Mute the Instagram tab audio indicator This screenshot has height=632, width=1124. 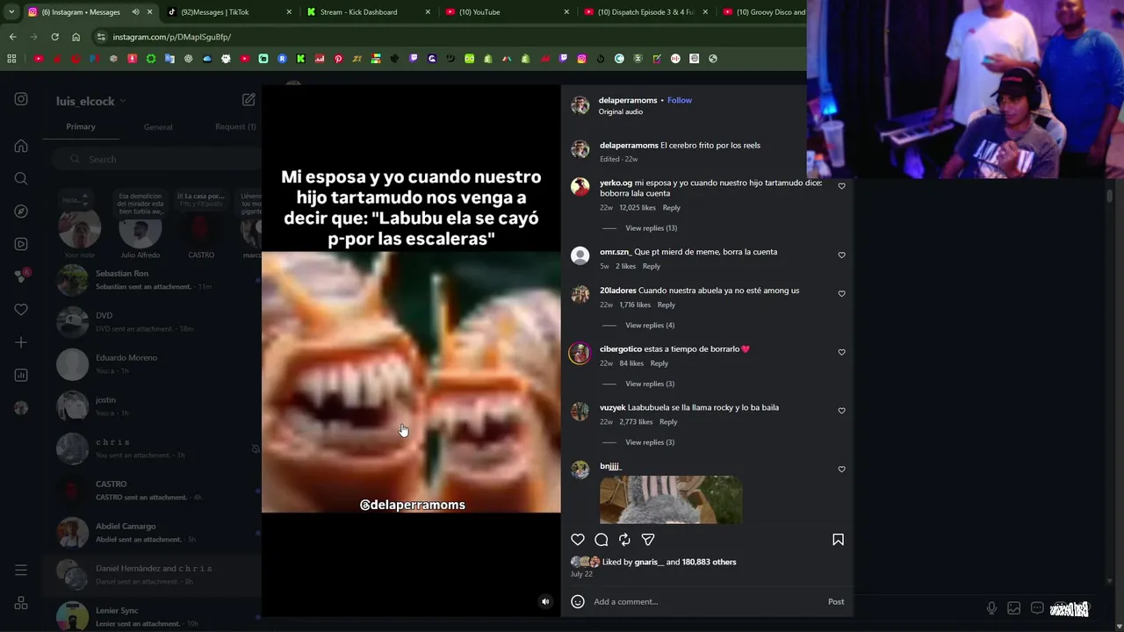[135, 12]
